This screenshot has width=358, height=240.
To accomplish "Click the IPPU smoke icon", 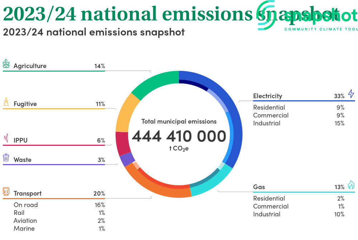I will [x=6, y=138].
